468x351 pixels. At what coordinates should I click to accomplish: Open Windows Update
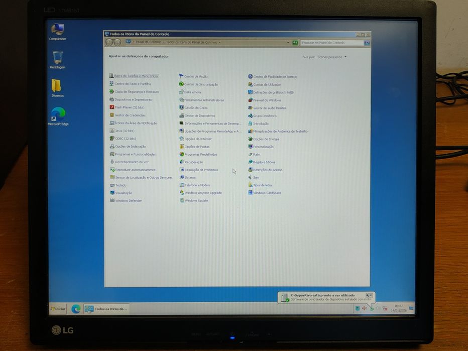click(x=194, y=200)
